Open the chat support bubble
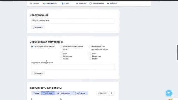 click(x=169, y=93)
